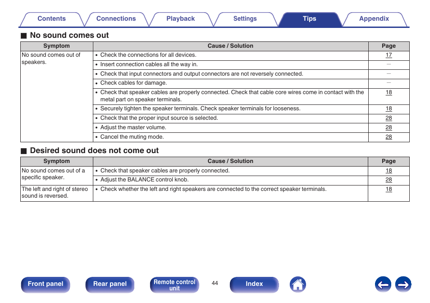Click 'Check whether the left and right speakers' row
Image resolution: width=430 pixels, height=303 pixels.
pos(231,193)
